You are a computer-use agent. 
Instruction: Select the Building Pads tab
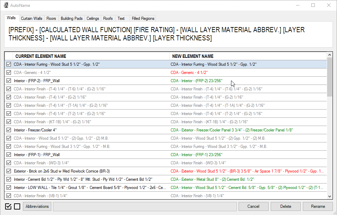tap(71, 18)
